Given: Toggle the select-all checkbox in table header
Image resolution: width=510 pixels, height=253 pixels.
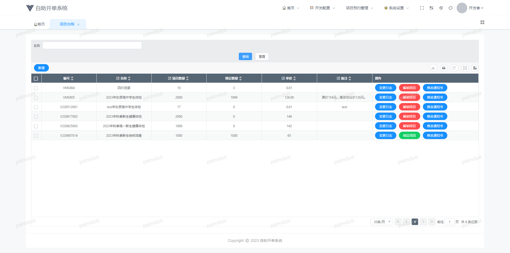Looking at the screenshot, I should coord(36,79).
